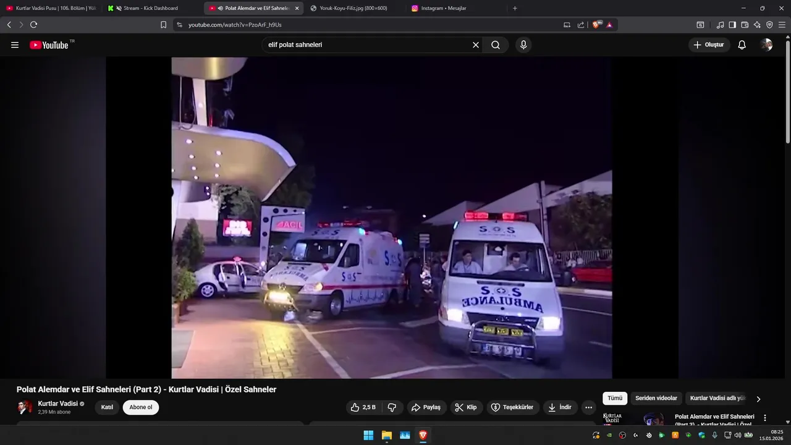Open volume control in system tray
Screen dimensions: 791x445
point(737,435)
